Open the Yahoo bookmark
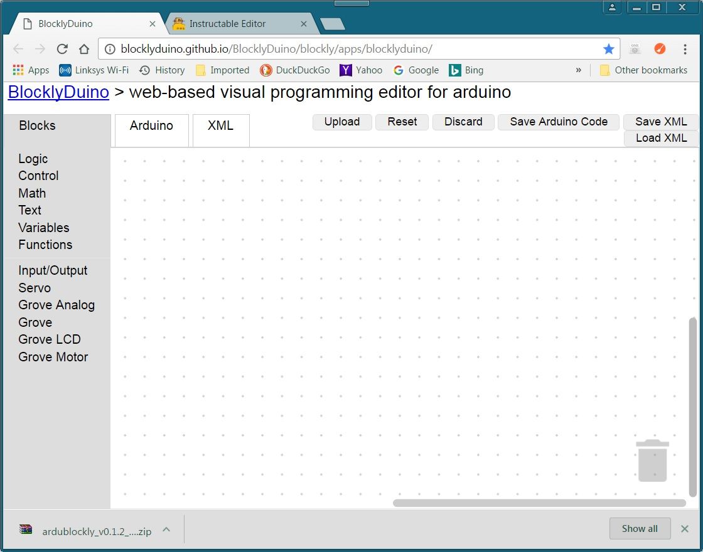 362,70
